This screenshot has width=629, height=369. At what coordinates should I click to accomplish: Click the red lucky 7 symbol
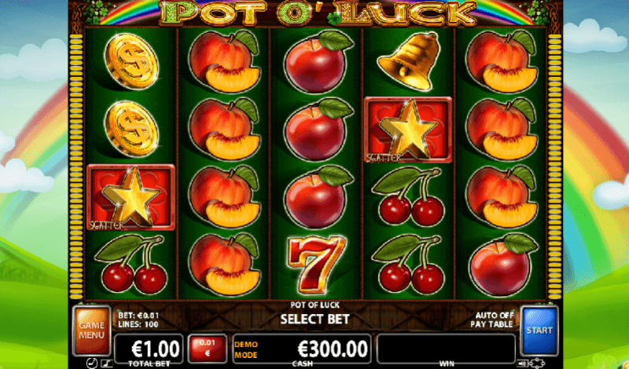point(316,264)
